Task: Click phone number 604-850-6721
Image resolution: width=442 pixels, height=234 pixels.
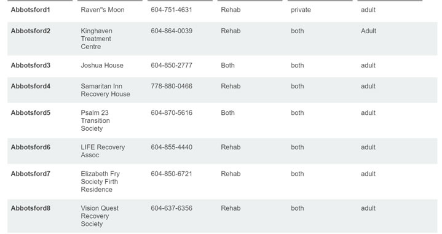Action: point(172,174)
